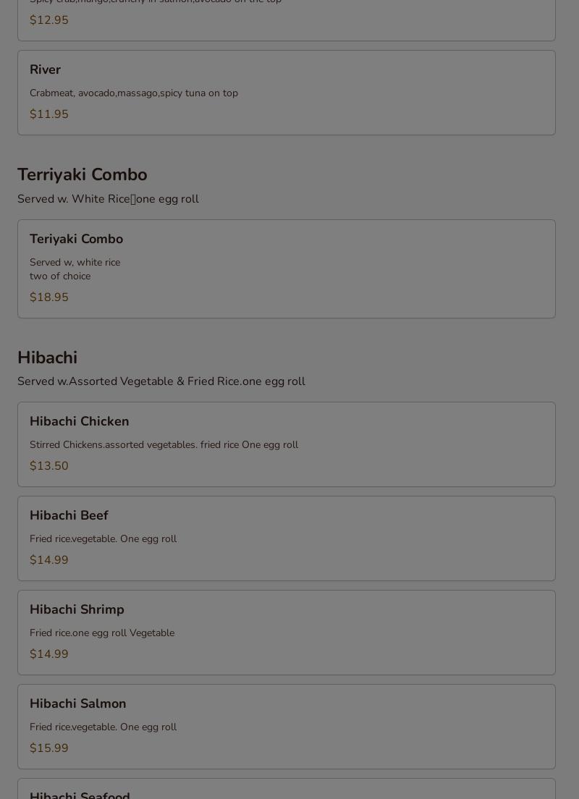This screenshot has width=579, height=799.
Task: Click the Terriyaki Combo section heading
Action: (82, 175)
